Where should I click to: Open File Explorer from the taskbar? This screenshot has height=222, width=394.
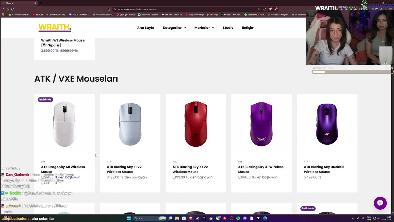coord(177,218)
